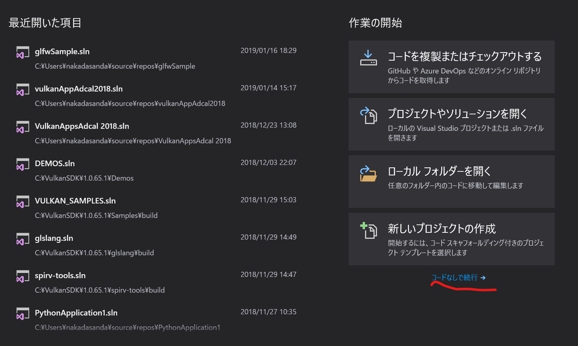This screenshot has height=346, width=578.
Task: Open the glfwSample.sln recent item
Action: click(x=156, y=58)
